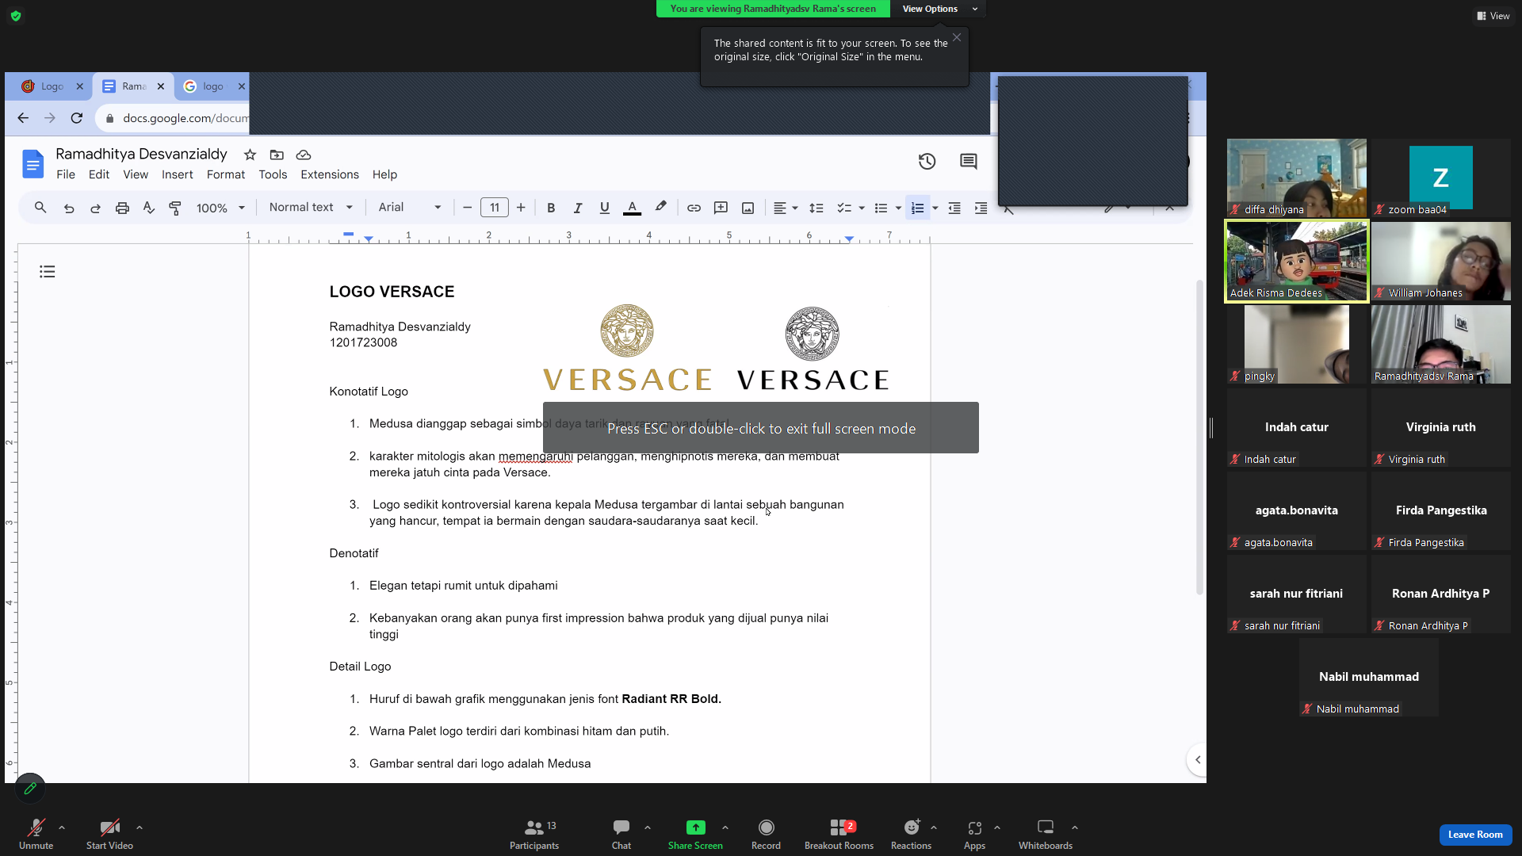Open Breakout Rooms

[839, 834]
